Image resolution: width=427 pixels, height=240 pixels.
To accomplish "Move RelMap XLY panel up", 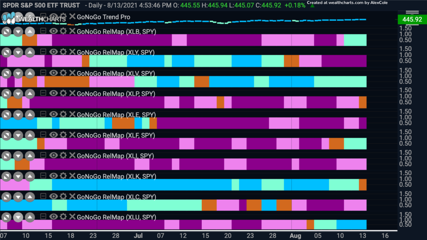I will click(30, 52).
